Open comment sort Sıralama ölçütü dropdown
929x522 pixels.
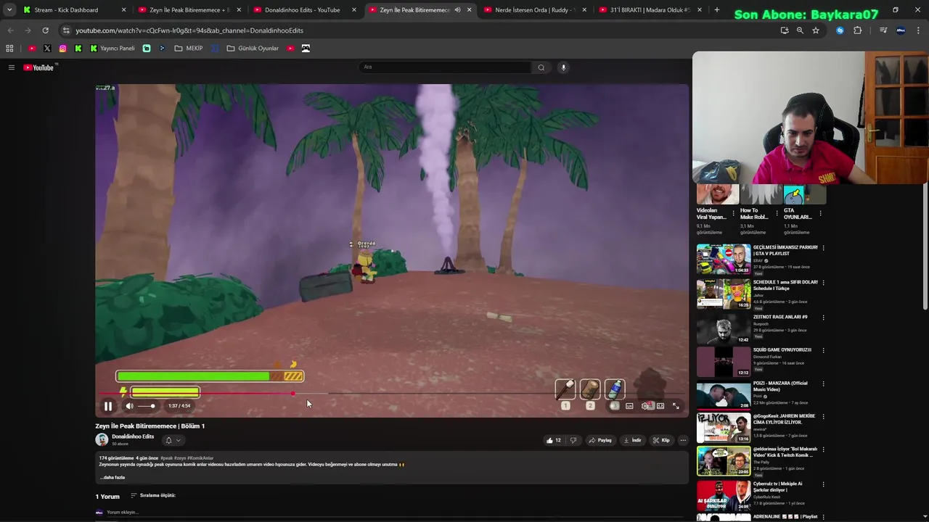tap(153, 496)
